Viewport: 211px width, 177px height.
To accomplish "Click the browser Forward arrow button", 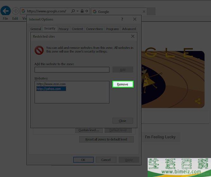I will pos(15,11).
